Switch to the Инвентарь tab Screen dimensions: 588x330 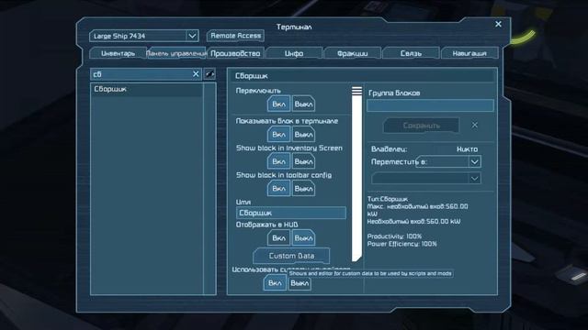click(x=118, y=53)
